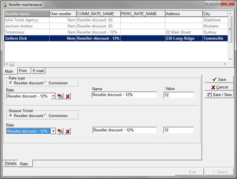Screen dimensions: 237x179
Task: Click the Cancel button
Action: click(219, 87)
